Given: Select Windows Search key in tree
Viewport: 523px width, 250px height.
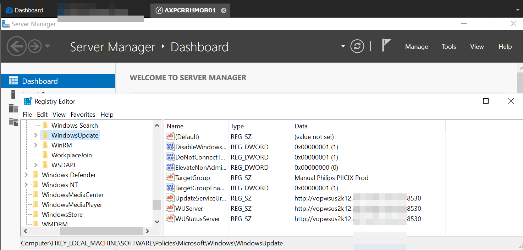Looking at the screenshot, I should click(x=75, y=125).
